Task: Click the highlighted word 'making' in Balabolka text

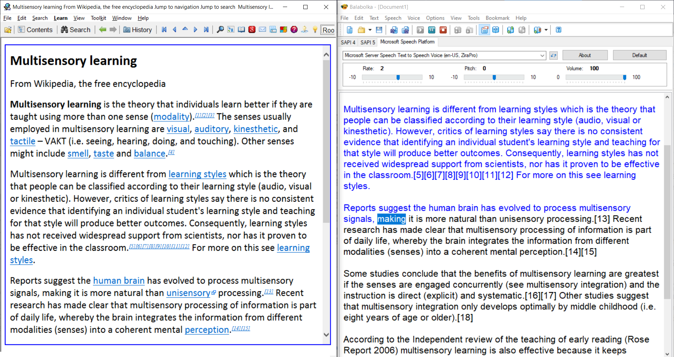Action: (x=391, y=219)
